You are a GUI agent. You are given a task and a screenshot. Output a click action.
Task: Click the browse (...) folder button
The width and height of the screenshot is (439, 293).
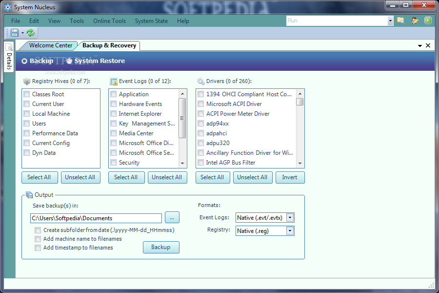(x=172, y=218)
